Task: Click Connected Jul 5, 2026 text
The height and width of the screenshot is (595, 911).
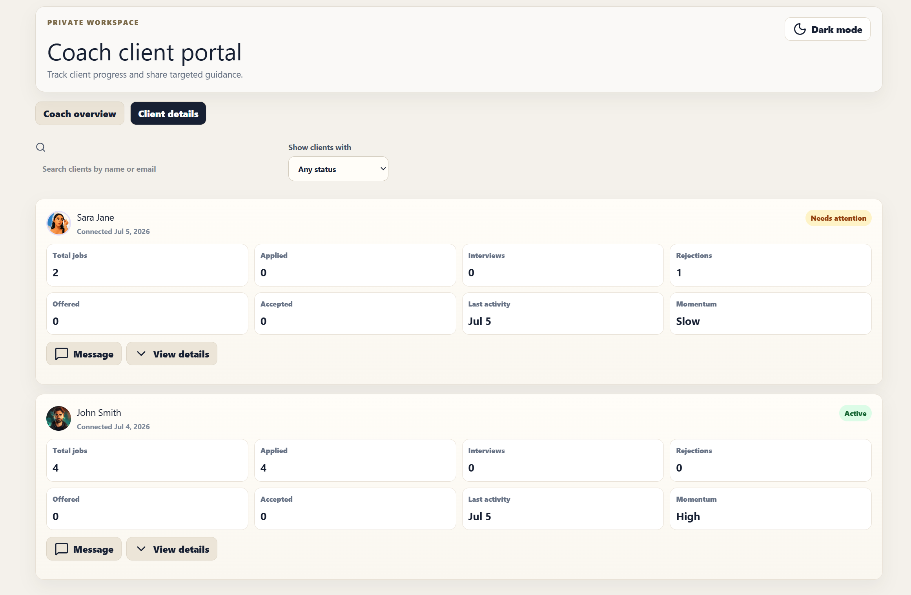Action: click(113, 232)
